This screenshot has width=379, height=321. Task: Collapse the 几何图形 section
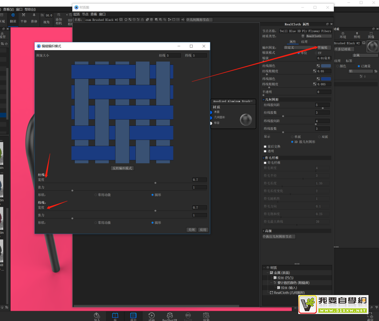pos(264,100)
